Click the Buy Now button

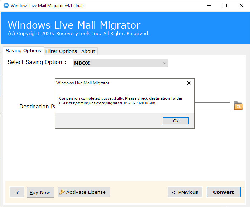pyautogui.click(x=40, y=192)
